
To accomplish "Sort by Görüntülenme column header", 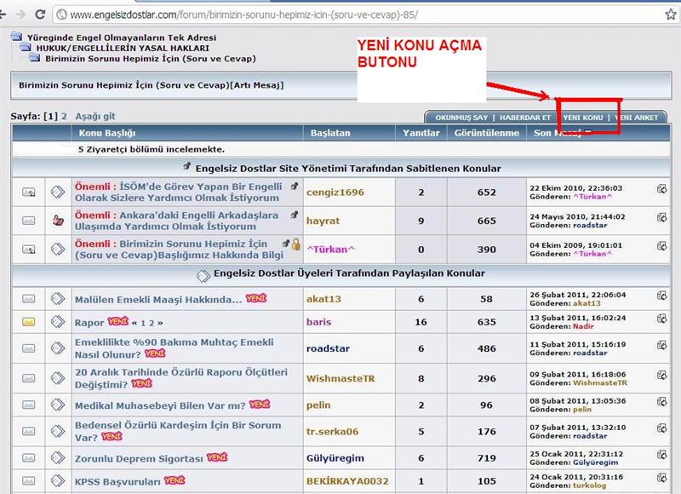I will click(486, 133).
